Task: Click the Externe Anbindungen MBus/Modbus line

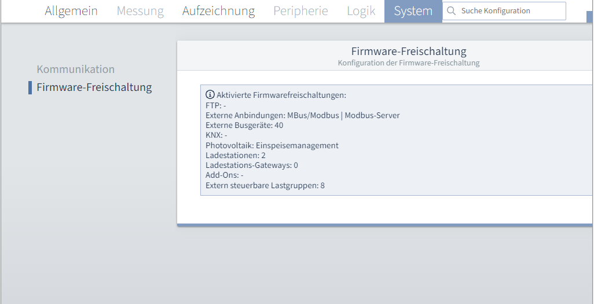Action: pyautogui.click(x=303, y=115)
